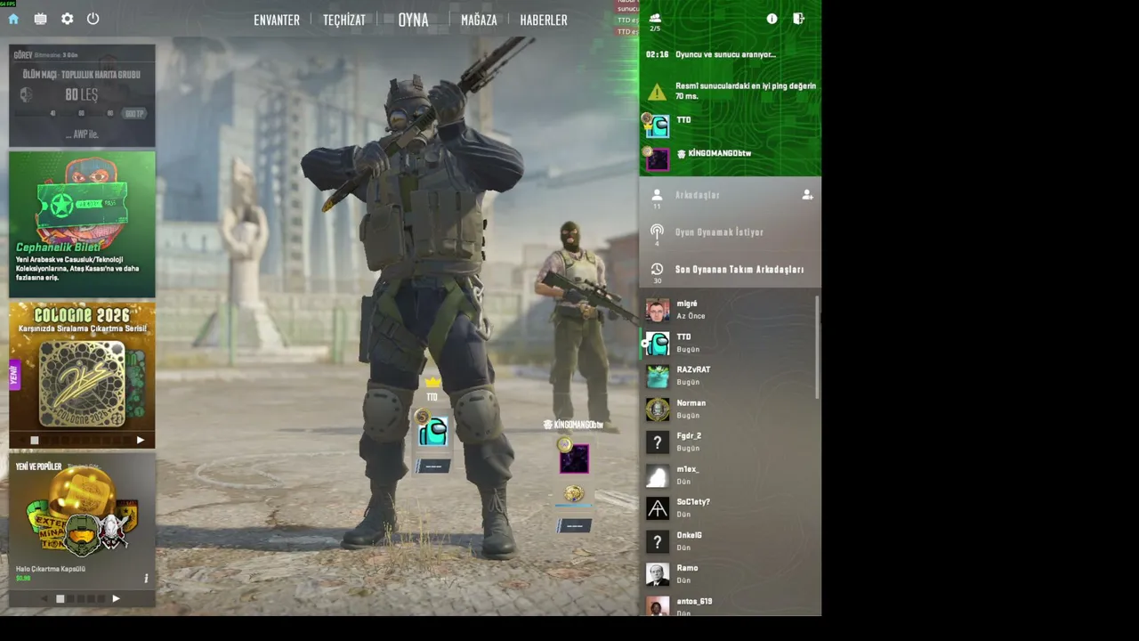Screen dimensions: 1139x641
Task: Leave the lobby via exit door icon
Action: [798, 19]
